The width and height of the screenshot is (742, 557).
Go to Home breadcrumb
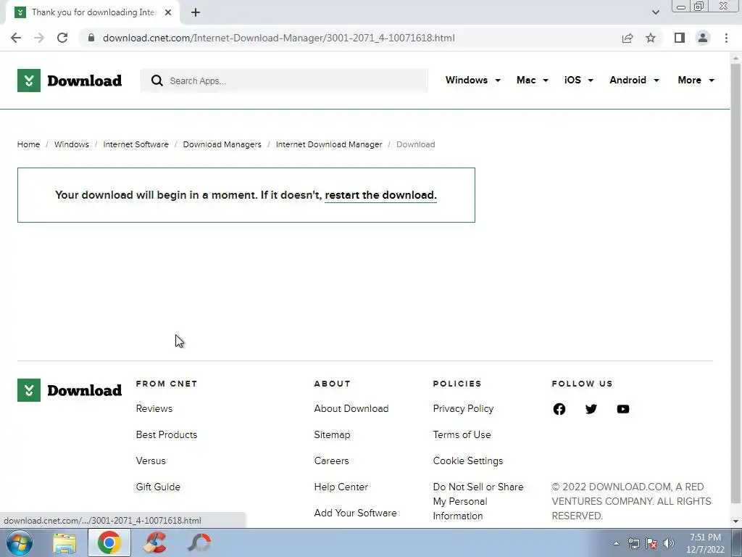point(28,144)
